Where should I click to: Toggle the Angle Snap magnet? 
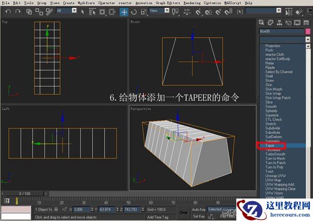208,12
